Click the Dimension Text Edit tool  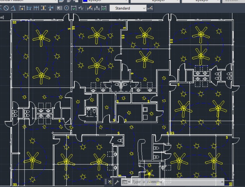click(97, 8)
